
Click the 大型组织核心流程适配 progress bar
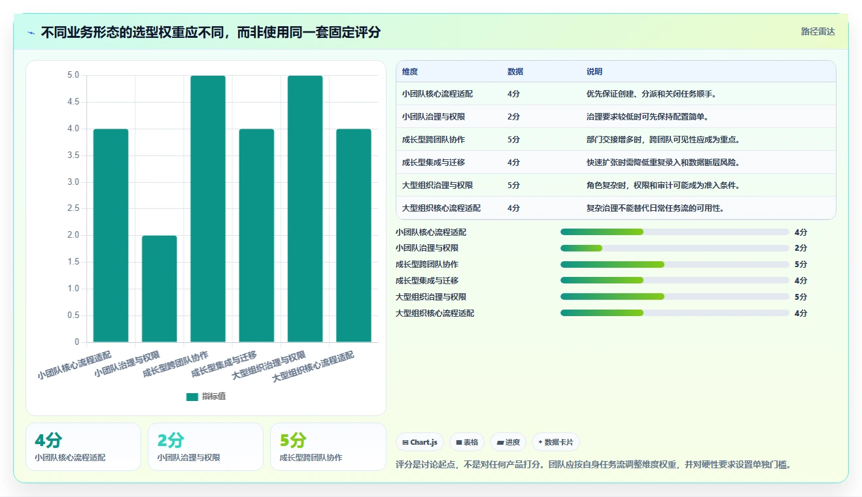point(675,313)
